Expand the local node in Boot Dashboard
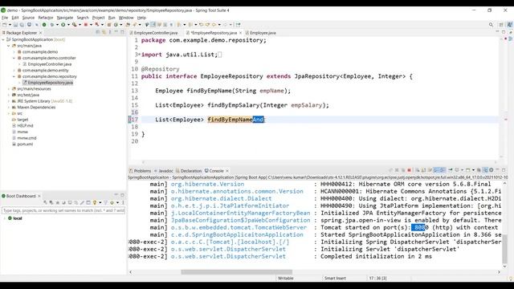The height and width of the screenshot is (289, 514). point(4,218)
